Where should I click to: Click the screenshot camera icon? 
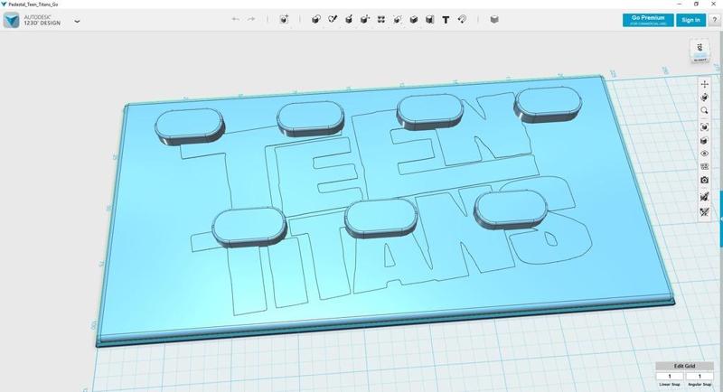pos(704,180)
